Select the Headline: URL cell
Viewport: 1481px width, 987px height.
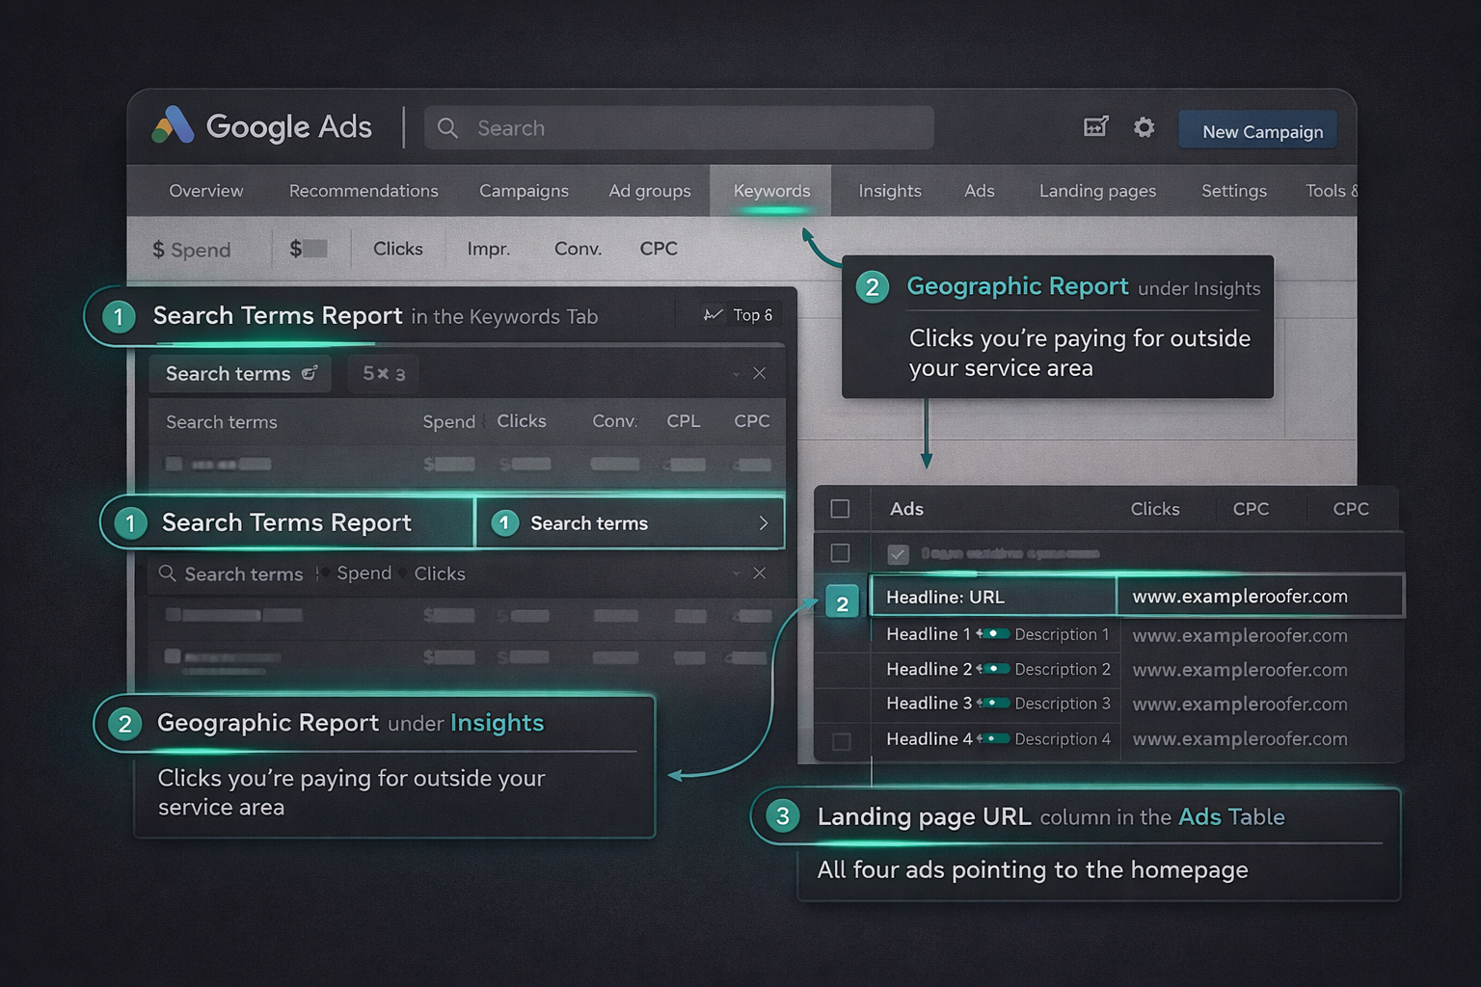pyautogui.click(x=993, y=597)
